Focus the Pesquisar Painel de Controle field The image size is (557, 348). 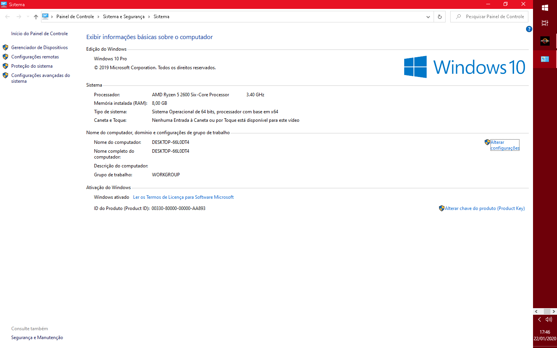[x=489, y=17]
